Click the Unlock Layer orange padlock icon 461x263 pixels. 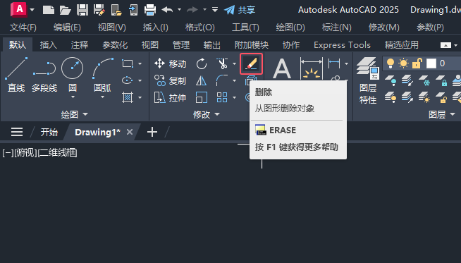point(441,97)
